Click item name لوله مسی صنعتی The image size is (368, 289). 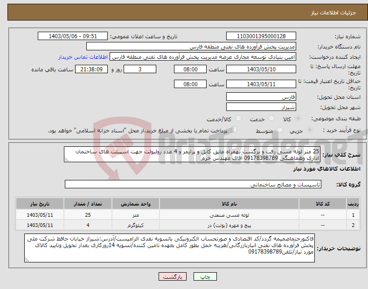(229, 215)
